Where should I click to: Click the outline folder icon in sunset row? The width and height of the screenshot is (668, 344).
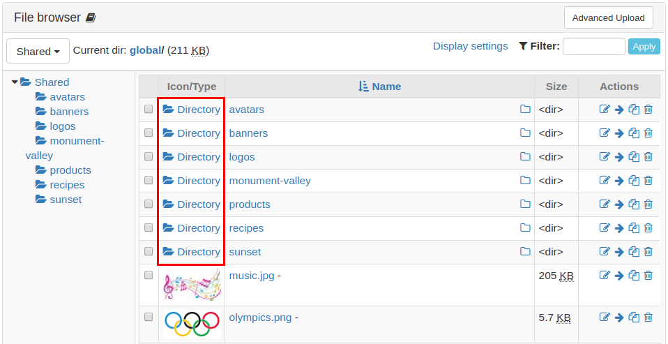525,251
